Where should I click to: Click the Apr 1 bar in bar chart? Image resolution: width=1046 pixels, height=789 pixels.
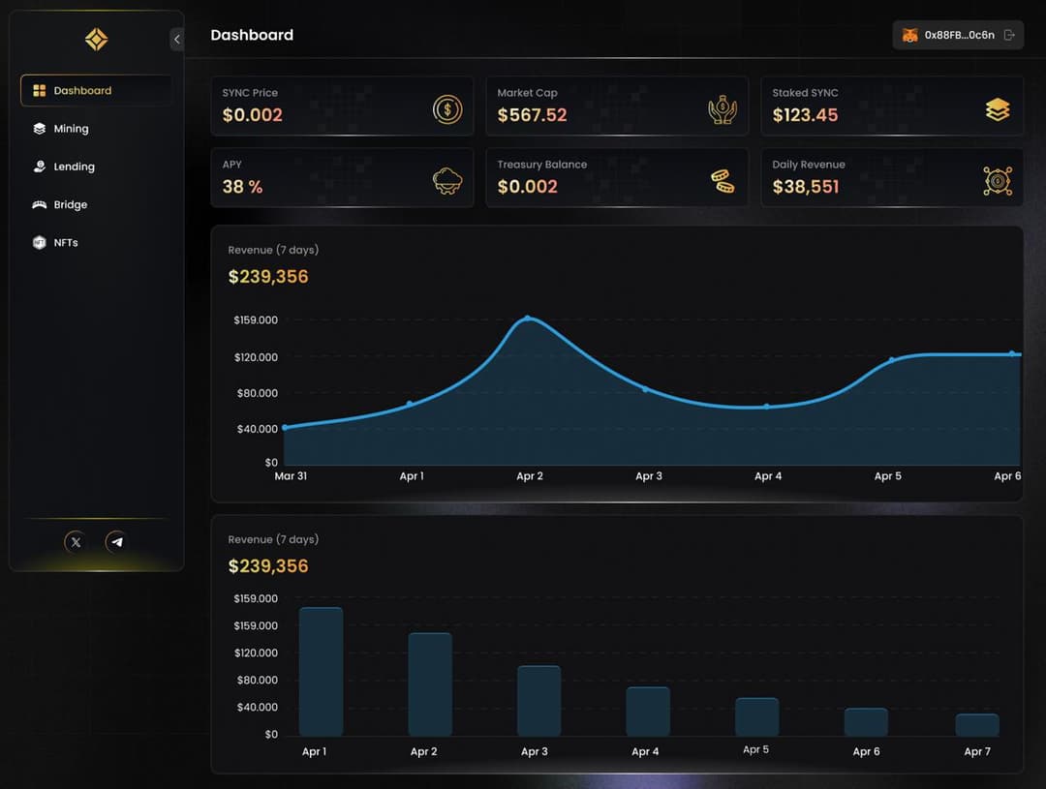(x=321, y=671)
